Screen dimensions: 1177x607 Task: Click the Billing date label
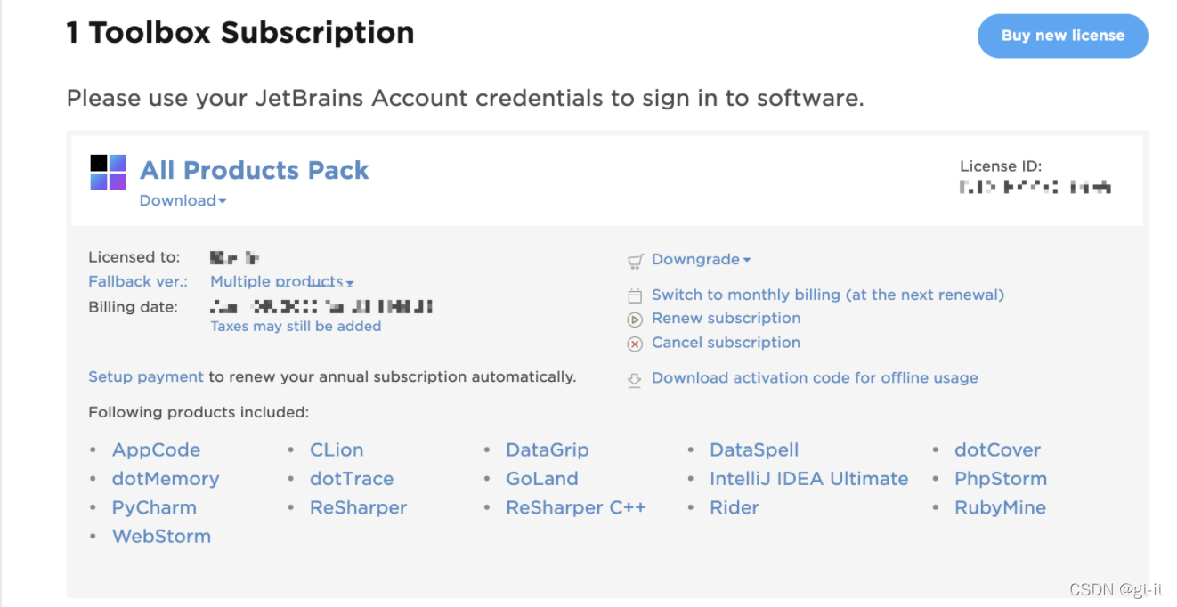133,306
